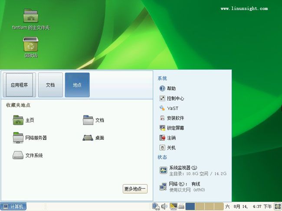Switch to the second workspace
This screenshot has width=282, height=211.
click(200, 207)
